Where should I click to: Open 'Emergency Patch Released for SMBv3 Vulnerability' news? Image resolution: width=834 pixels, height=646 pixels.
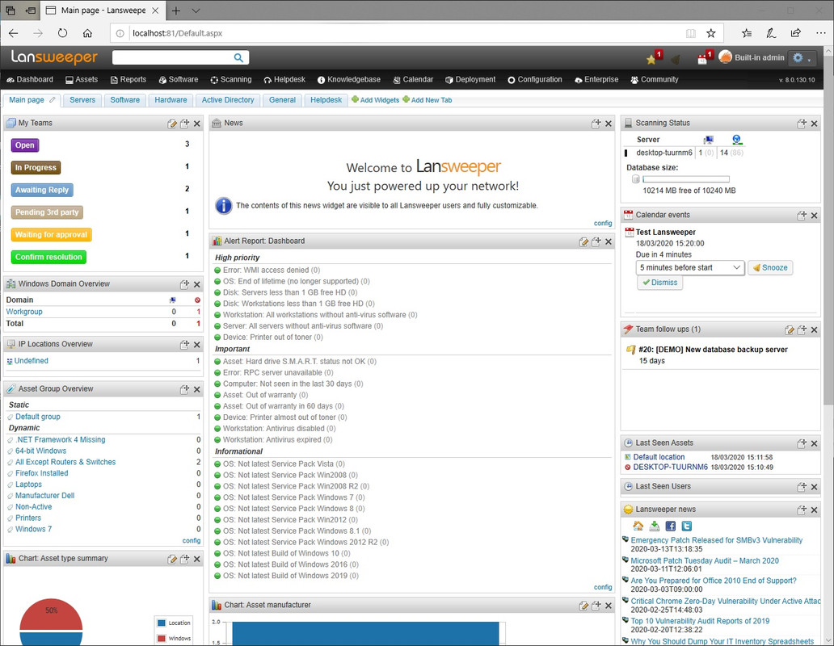click(x=717, y=540)
